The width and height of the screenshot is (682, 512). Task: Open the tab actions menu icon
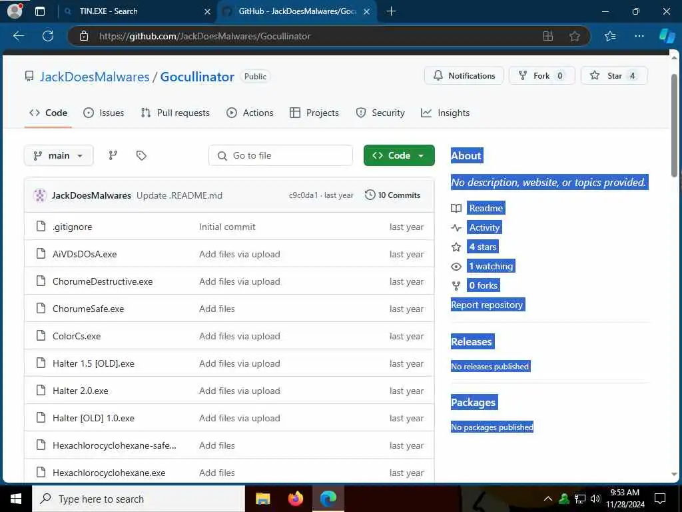pyautogui.click(x=39, y=11)
